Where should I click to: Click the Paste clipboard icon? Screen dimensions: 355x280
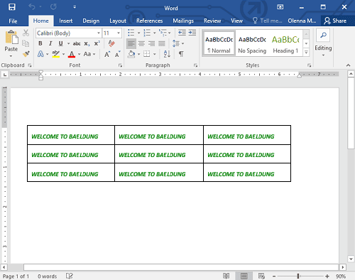[x=11, y=38]
